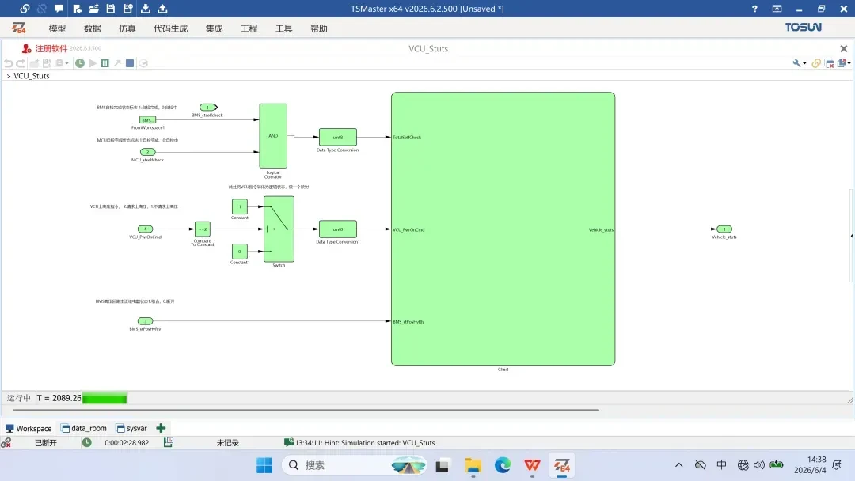Viewport: 855px width, 481px height.
Task: Switch to the sysvar tab
Action: click(x=132, y=428)
